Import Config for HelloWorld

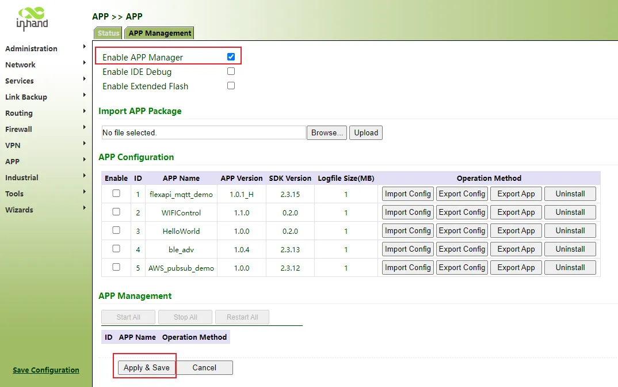tap(407, 231)
